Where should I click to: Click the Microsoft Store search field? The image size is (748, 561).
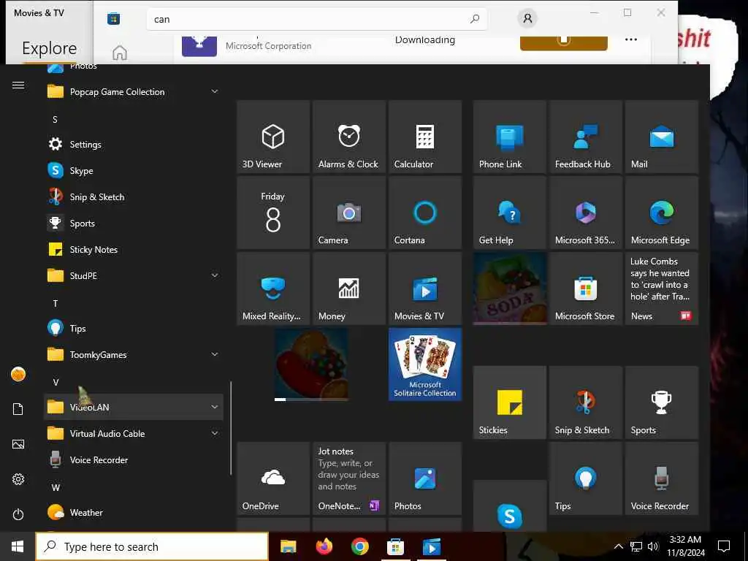tap(317, 19)
